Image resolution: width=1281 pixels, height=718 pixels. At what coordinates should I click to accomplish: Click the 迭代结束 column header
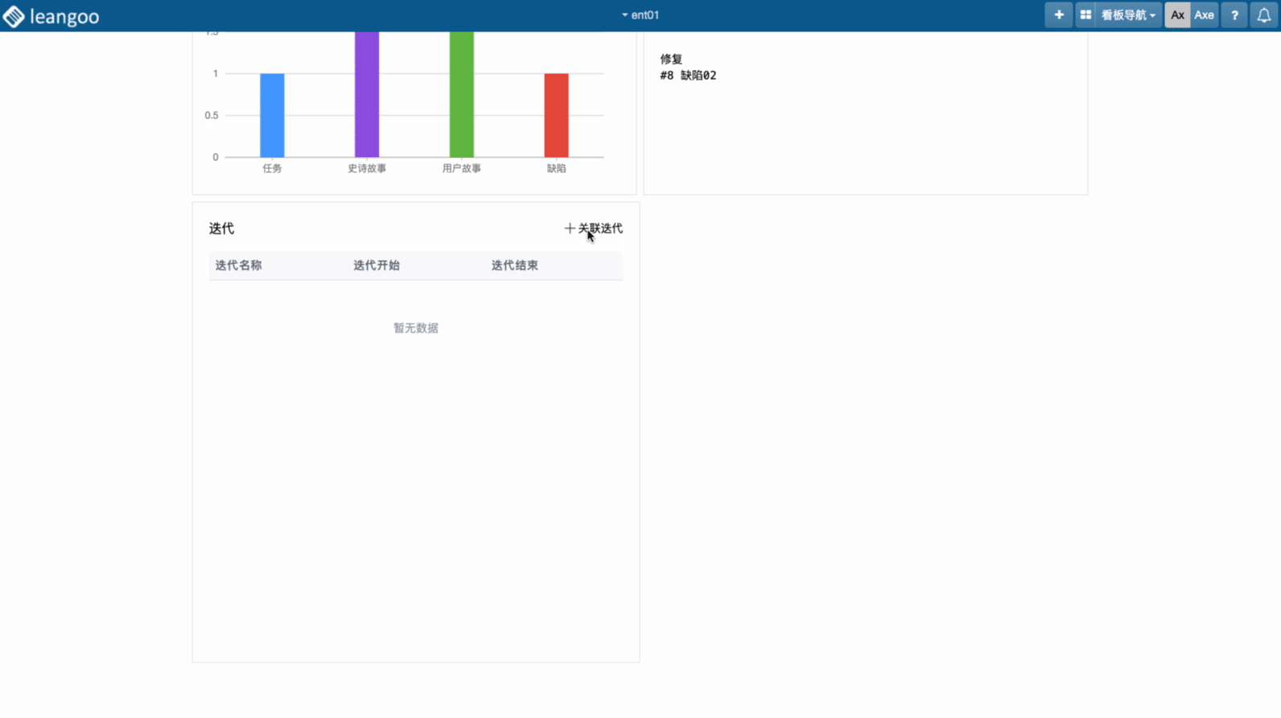point(515,266)
